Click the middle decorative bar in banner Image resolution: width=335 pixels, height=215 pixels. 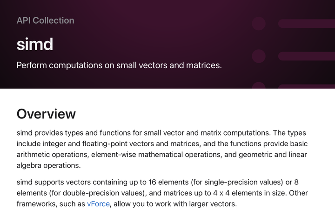coord(306,56)
